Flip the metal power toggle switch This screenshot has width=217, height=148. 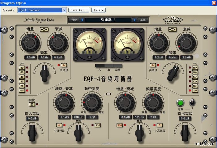click(x=192, y=102)
